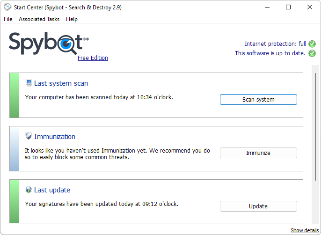Click the Last update globe icon
321x235 pixels.
[29, 190]
